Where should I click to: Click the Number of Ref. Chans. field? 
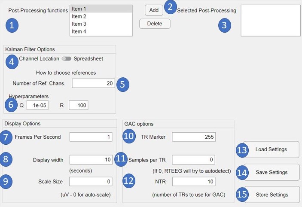[x=93, y=83]
